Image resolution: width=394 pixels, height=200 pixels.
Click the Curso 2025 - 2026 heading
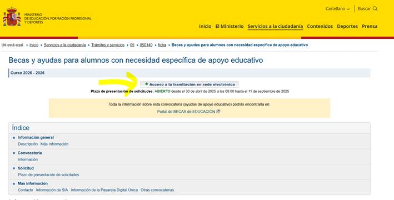pyautogui.click(x=27, y=73)
